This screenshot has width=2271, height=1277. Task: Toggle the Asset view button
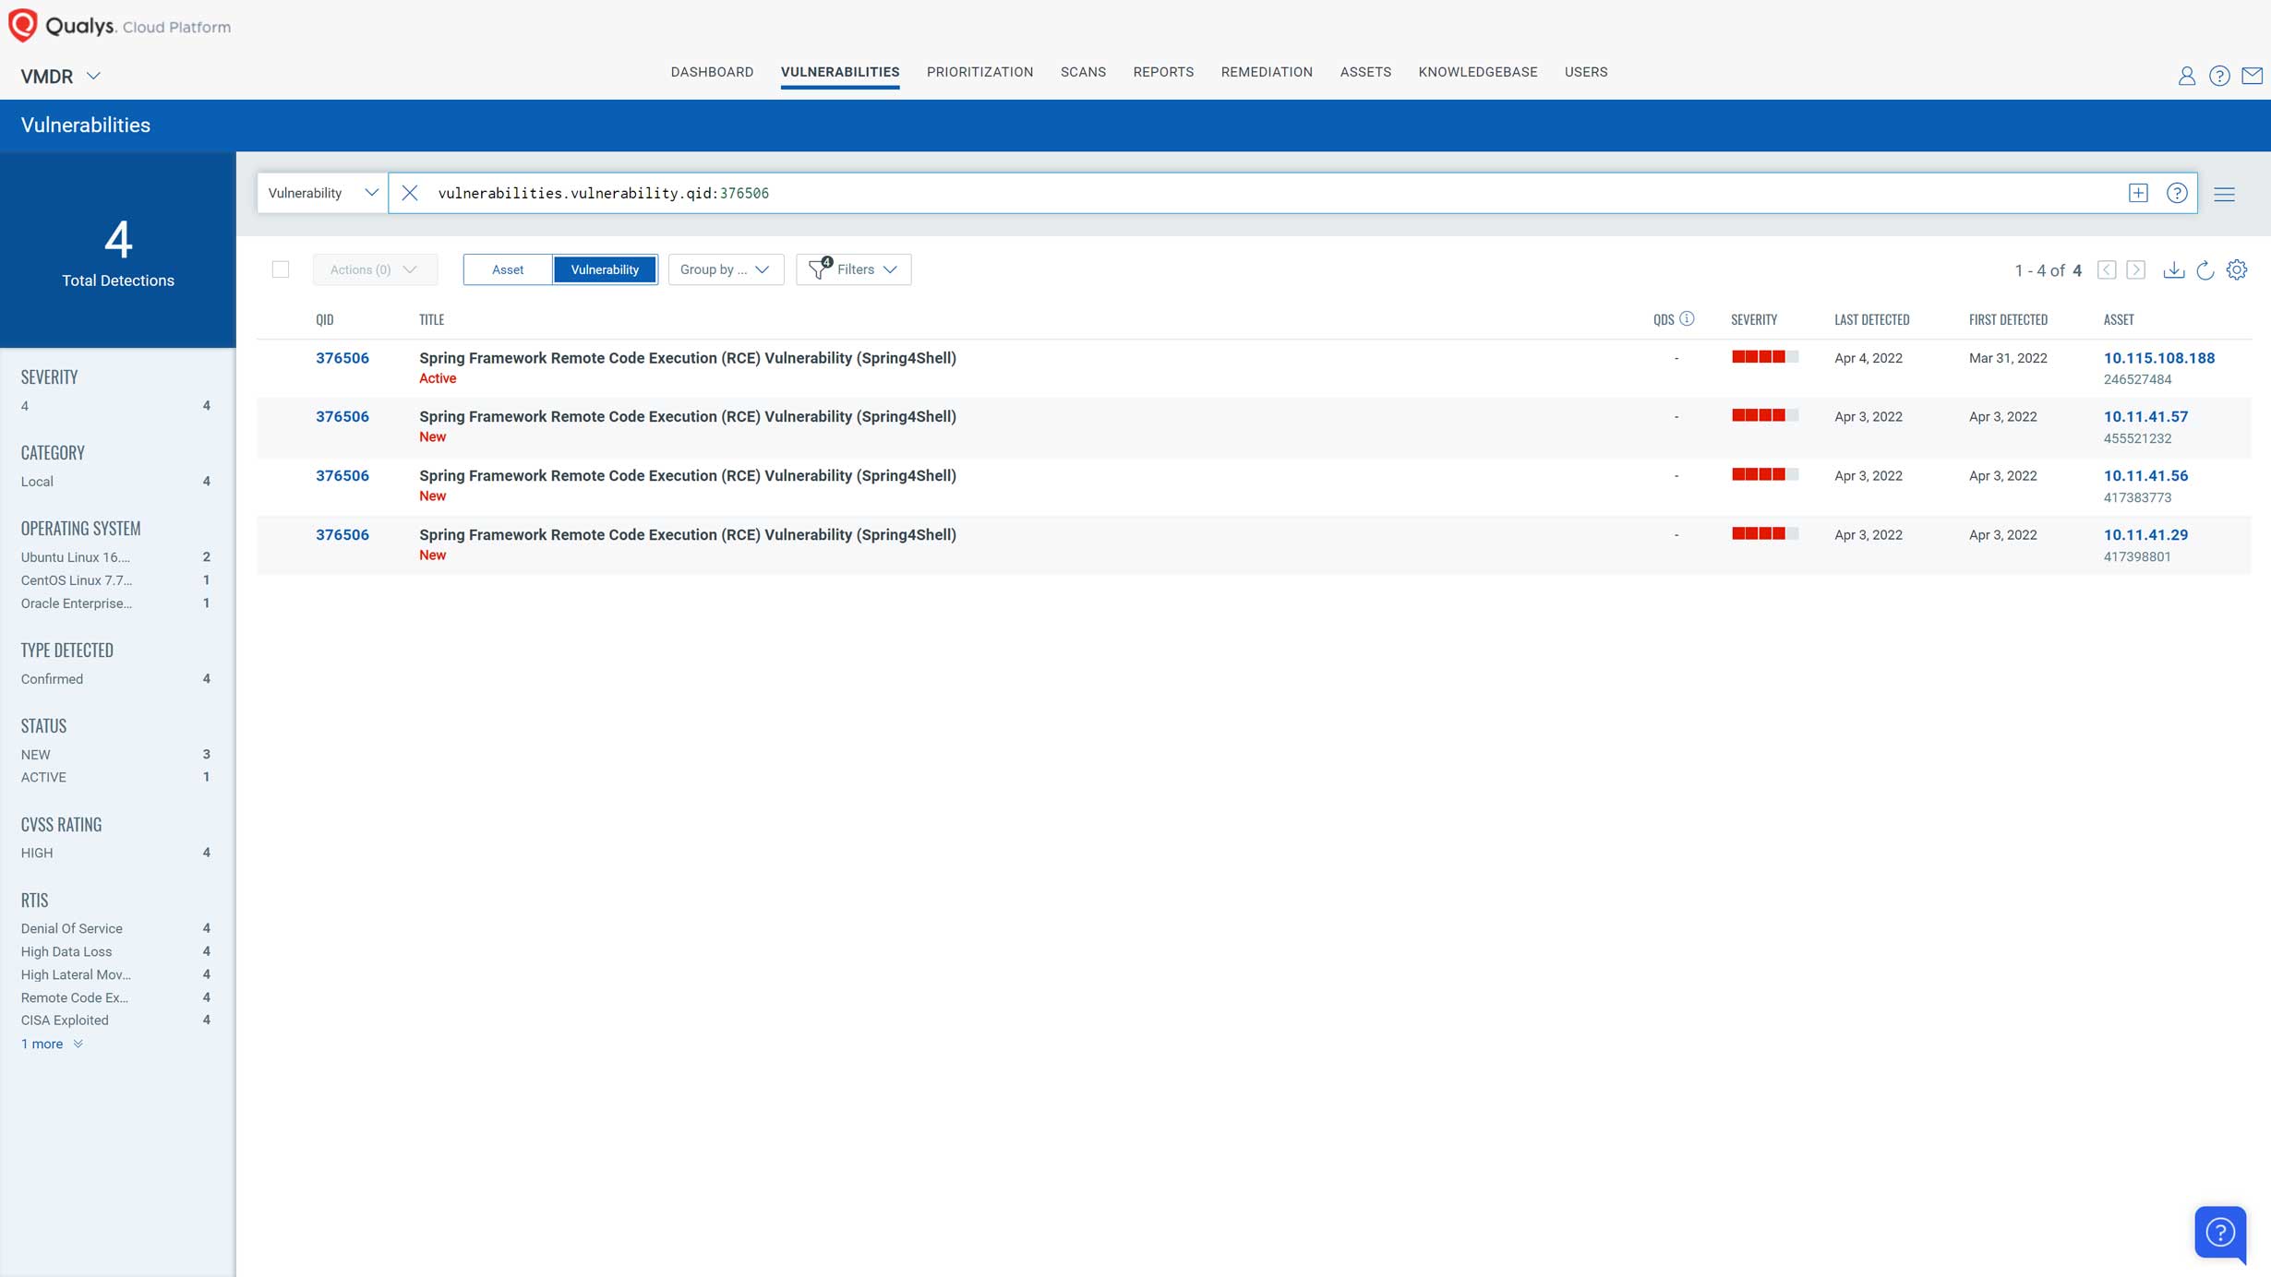tap(507, 269)
